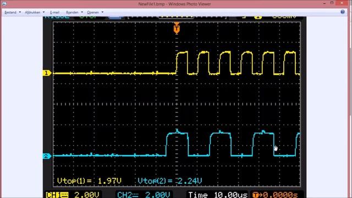
Task: Click the CH2 2.00V scale readout
Action: click(x=144, y=194)
